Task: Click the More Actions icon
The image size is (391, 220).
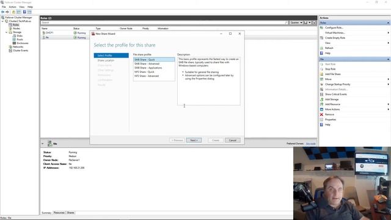Action: pyautogui.click(x=322, y=109)
